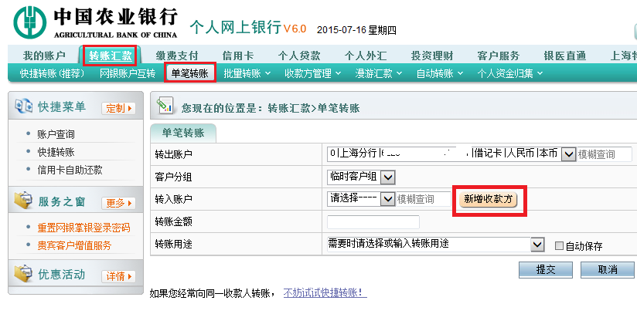Toggle the 自动保存 checkbox
The height and width of the screenshot is (314, 637).
click(560, 245)
